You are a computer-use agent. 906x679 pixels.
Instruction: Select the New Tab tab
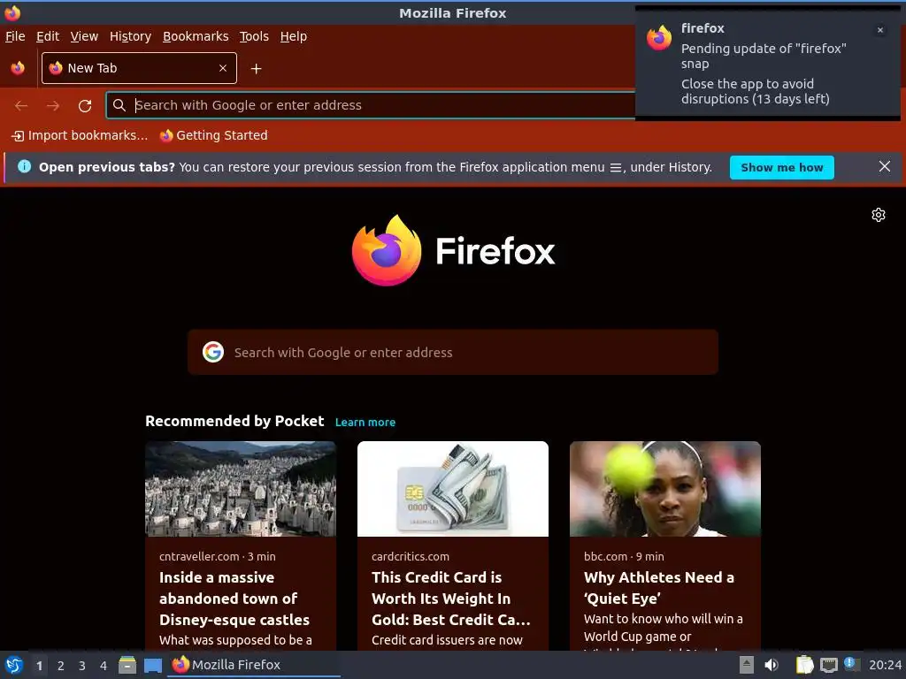tap(139, 68)
